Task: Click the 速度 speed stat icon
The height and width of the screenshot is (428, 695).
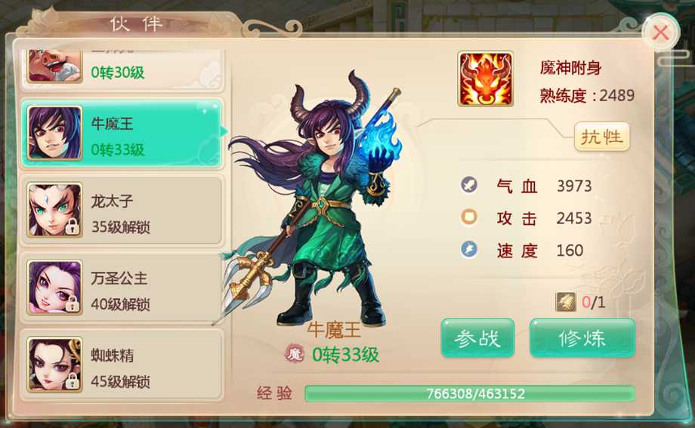Action: 469,249
